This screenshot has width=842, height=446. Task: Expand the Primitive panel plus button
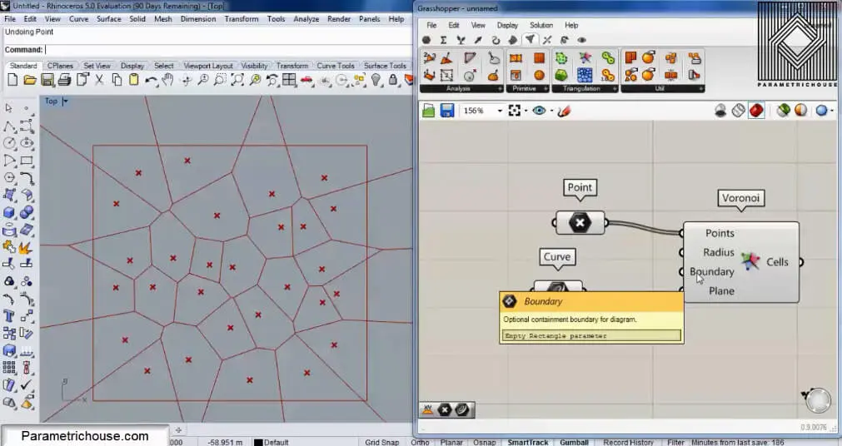click(x=546, y=88)
